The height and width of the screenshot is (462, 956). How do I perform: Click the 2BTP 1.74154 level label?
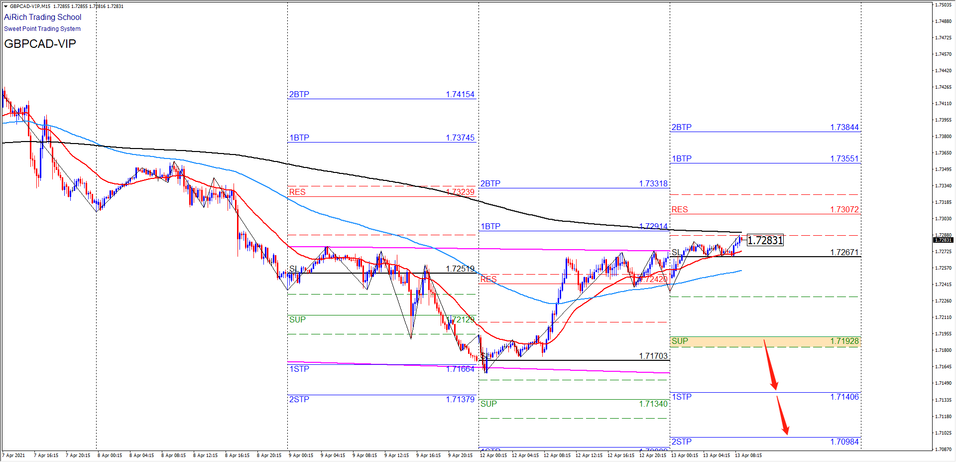[x=299, y=94]
